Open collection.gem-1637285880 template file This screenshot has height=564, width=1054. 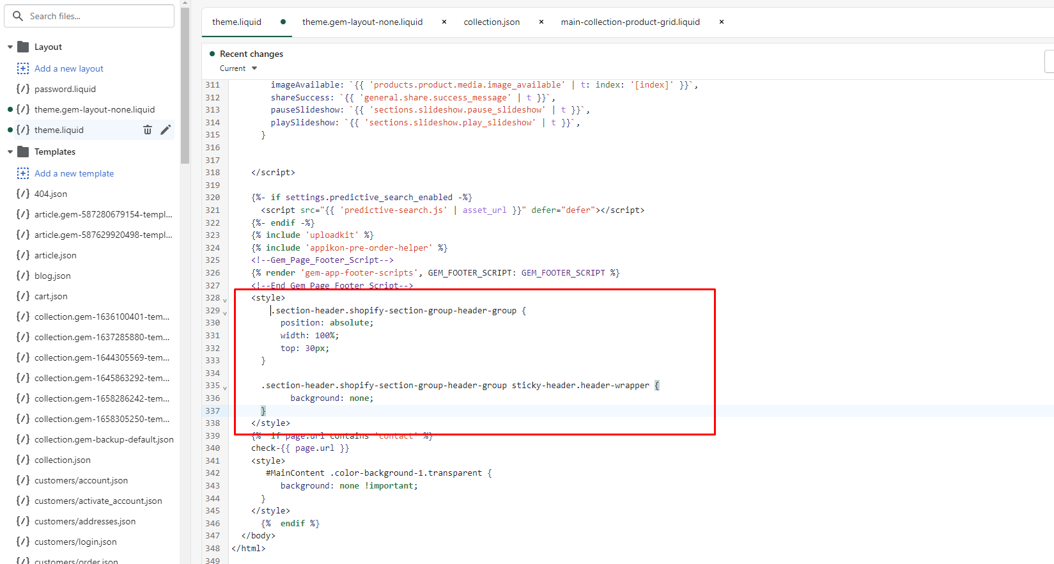102,337
